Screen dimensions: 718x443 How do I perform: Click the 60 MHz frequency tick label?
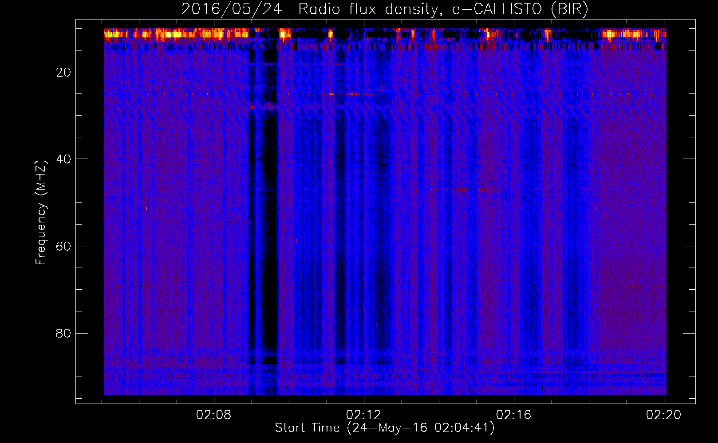[63, 246]
